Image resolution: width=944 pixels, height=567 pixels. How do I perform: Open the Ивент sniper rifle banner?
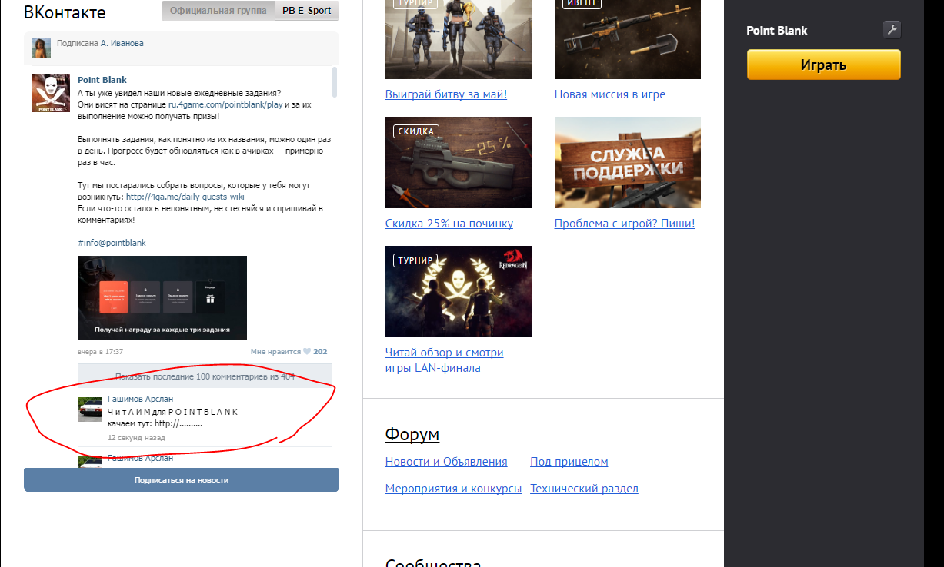628,39
